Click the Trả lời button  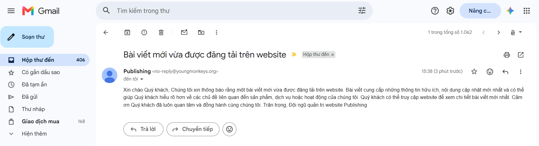143,129
